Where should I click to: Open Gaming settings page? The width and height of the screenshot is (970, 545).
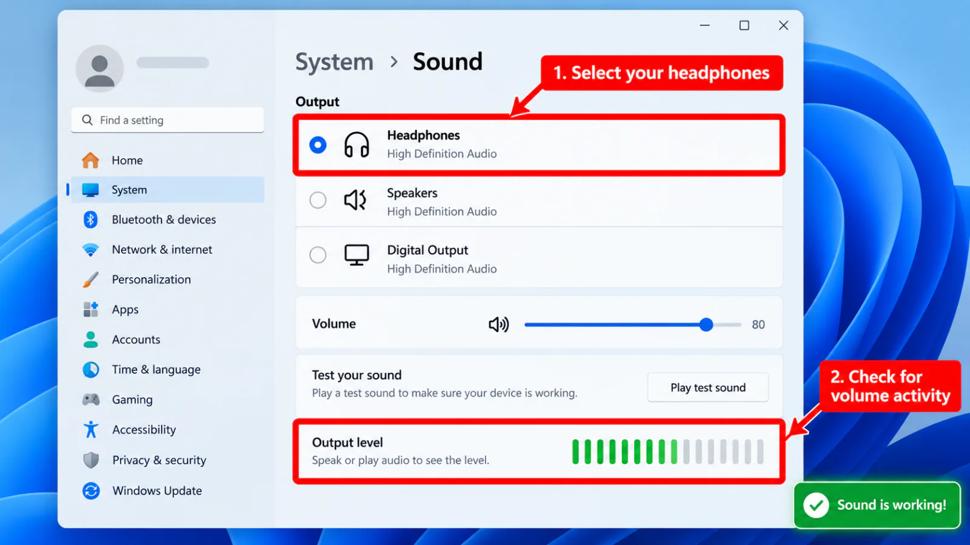click(x=167, y=400)
